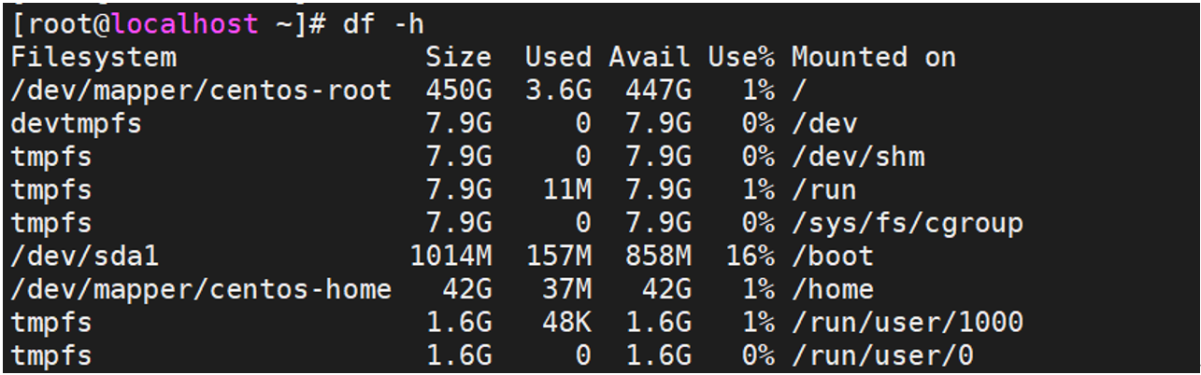Click the 1014M size value
The image size is (1201, 375).
click(x=450, y=257)
